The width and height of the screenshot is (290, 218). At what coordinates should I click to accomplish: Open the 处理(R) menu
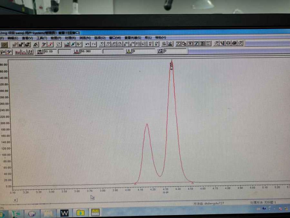[x=70, y=38]
